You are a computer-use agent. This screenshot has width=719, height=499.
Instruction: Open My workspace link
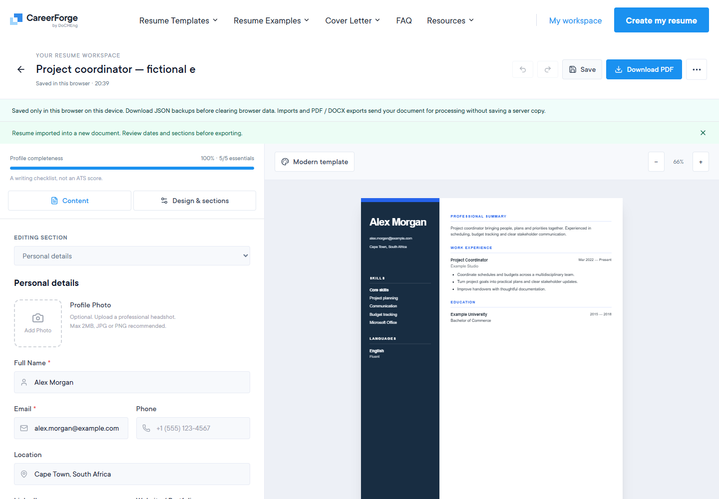[x=575, y=20]
